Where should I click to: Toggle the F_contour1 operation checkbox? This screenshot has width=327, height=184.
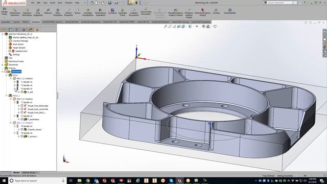[21, 136]
